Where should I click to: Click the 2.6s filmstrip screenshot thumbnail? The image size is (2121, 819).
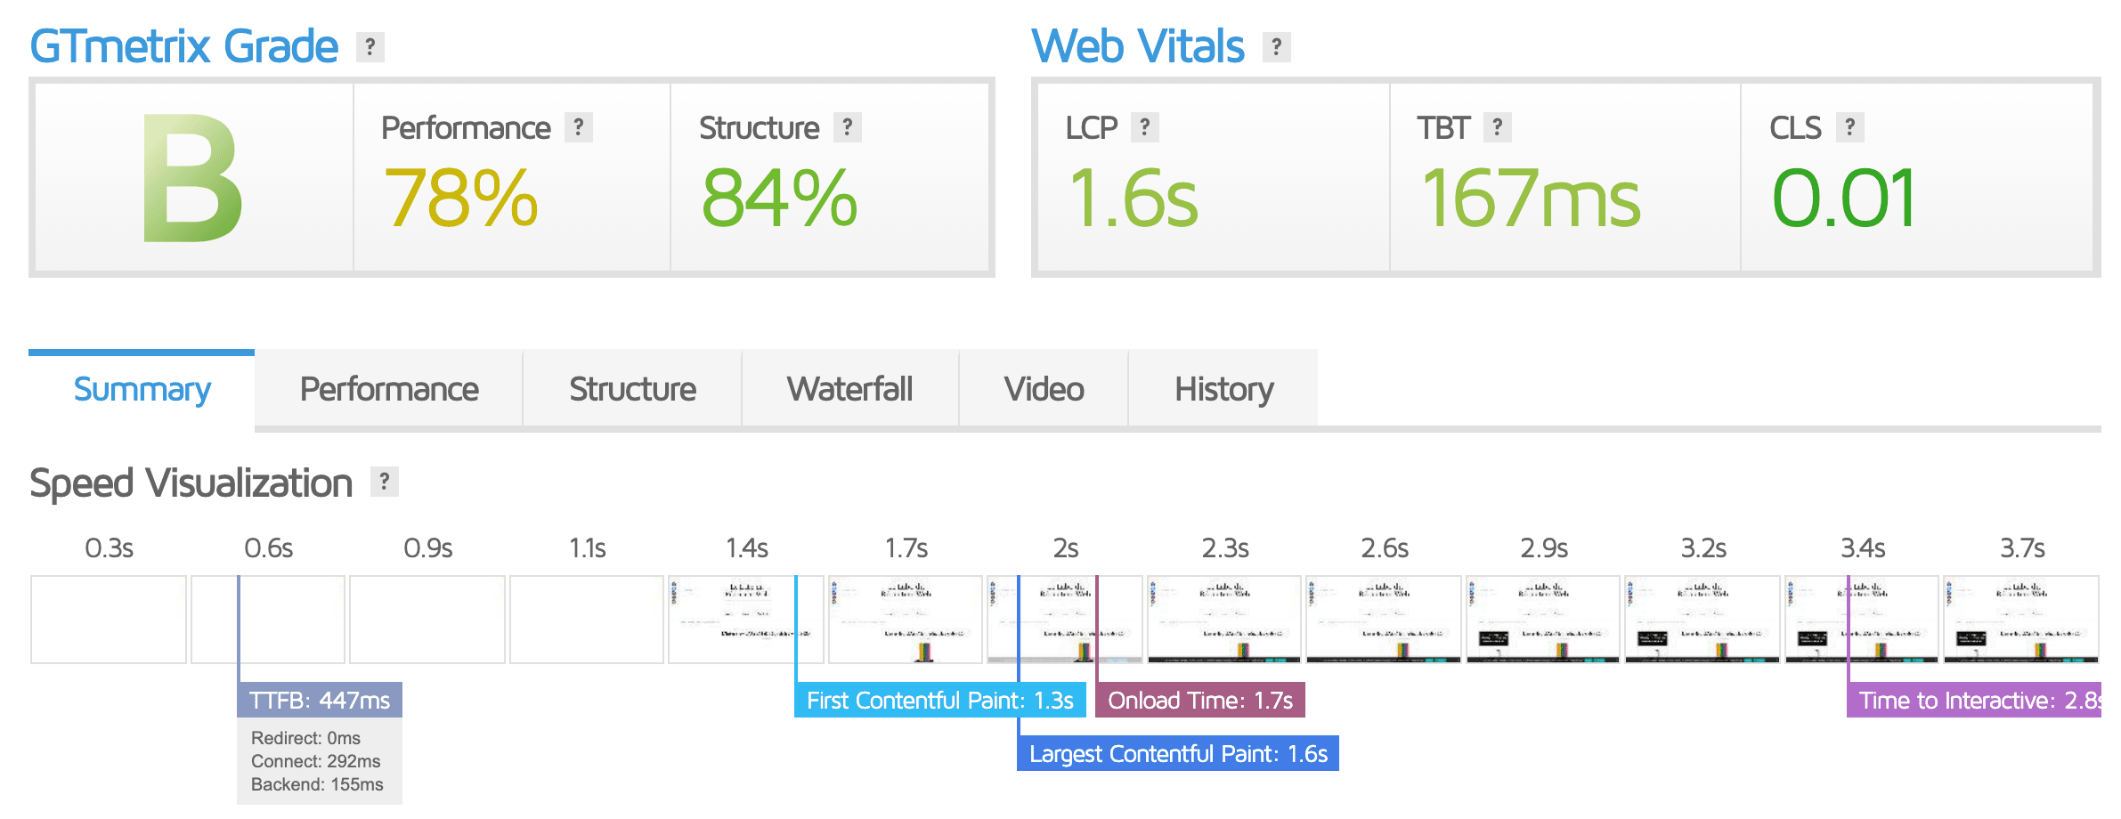click(x=1384, y=620)
